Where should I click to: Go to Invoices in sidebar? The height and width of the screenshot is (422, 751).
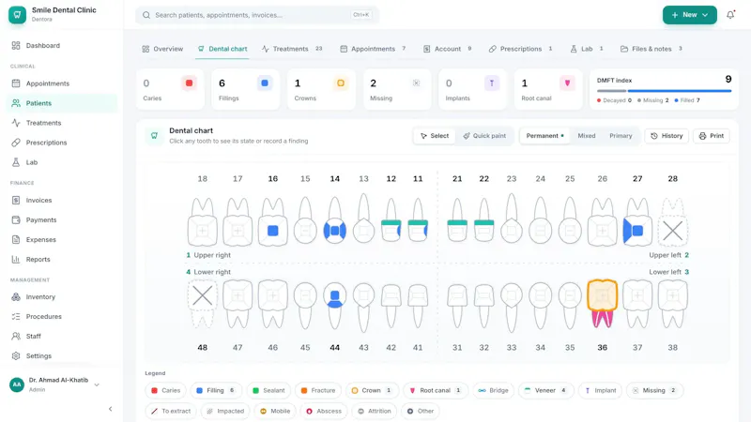(x=61, y=200)
